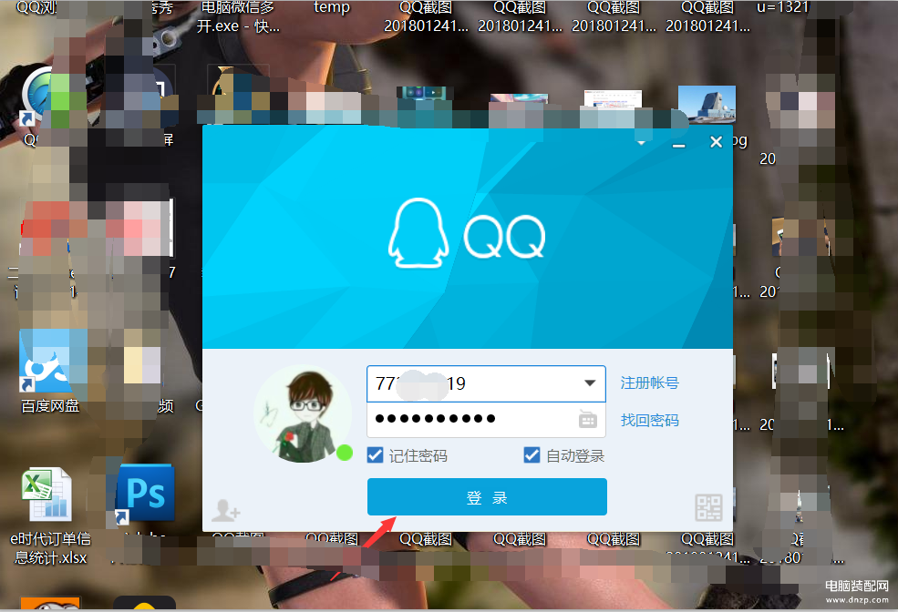Click the 登录 login button
This screenshot has width=898, height=612.
(x=487, y=497)
